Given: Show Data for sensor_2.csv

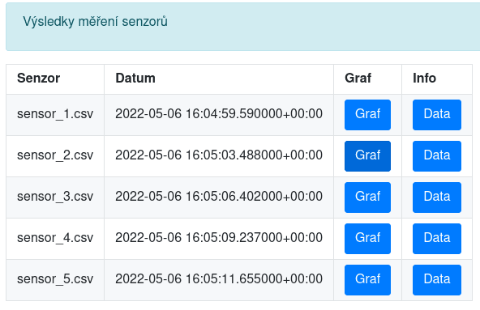Looking at the screenshot, I should (x=437, y=156).
